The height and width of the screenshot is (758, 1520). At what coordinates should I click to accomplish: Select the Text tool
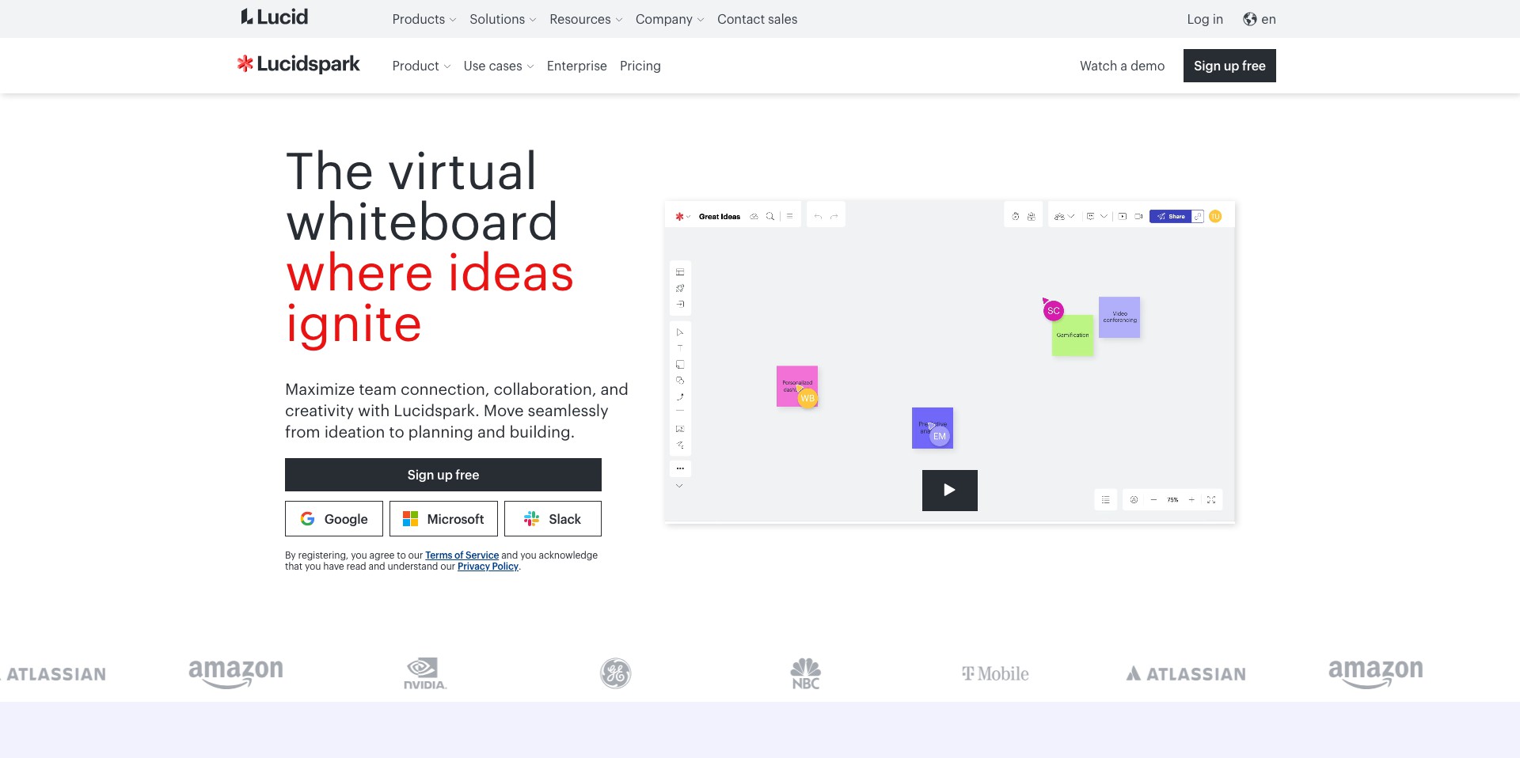(680, 348)
